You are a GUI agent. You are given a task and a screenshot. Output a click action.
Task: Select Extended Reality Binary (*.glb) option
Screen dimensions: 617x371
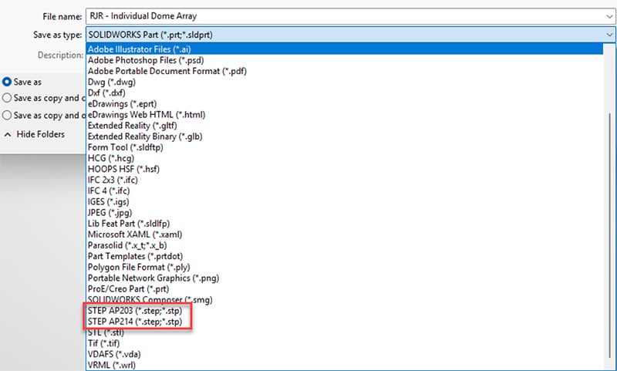click(344, 137)
